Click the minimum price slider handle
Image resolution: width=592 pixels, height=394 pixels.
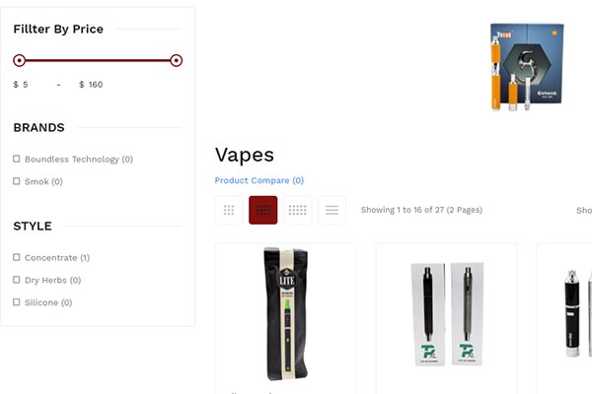click(20, 60)
